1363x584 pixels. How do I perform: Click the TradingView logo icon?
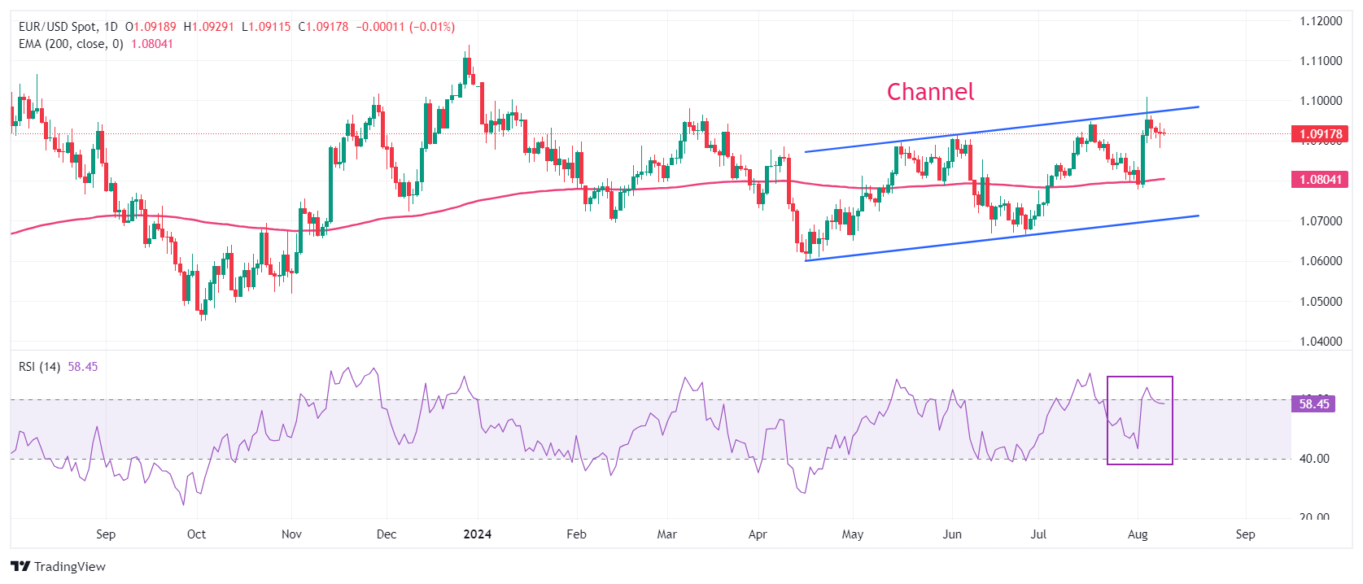pos(20,566)
